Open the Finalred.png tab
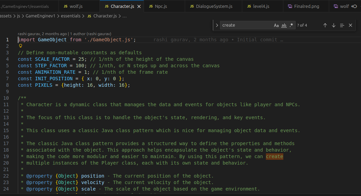Image resolution: width=361 pixels, height=196 pixels. 306,6
